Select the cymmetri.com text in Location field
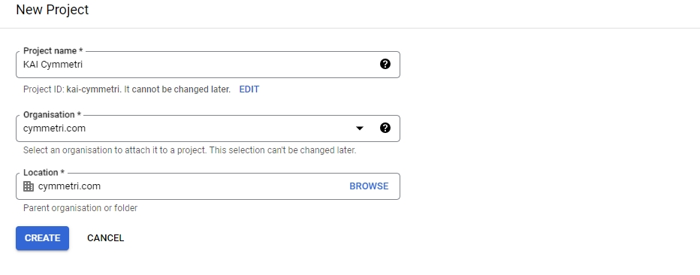Screen dimensions: 700x275 [69, 186]
